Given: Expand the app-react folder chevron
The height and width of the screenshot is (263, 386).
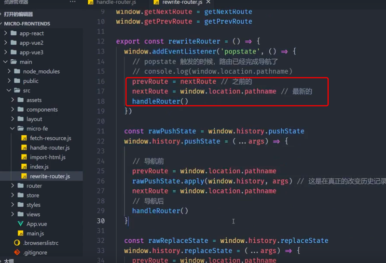Looking at the screenshot, I should coord(6,33).
